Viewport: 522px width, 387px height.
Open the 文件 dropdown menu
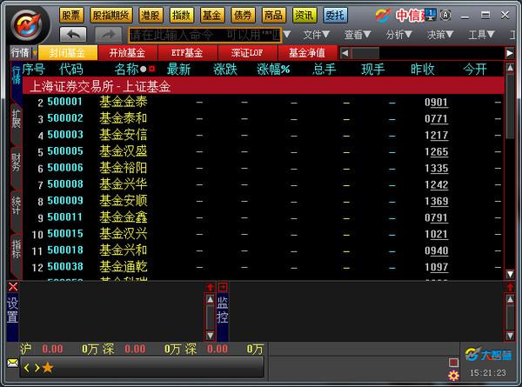click(317, 34)
